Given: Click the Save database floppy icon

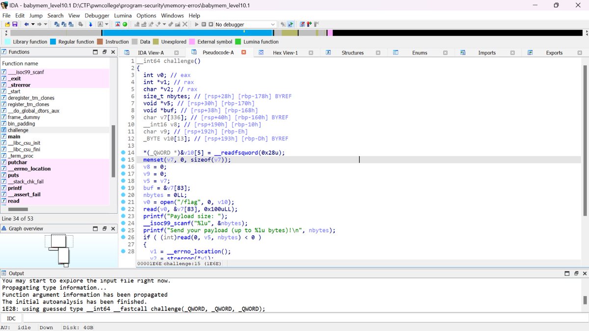Looking at the screenshot, I should point(15,24).
